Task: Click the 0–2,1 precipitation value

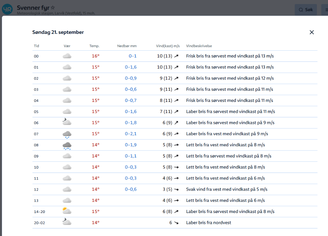Action: (131, 134)
